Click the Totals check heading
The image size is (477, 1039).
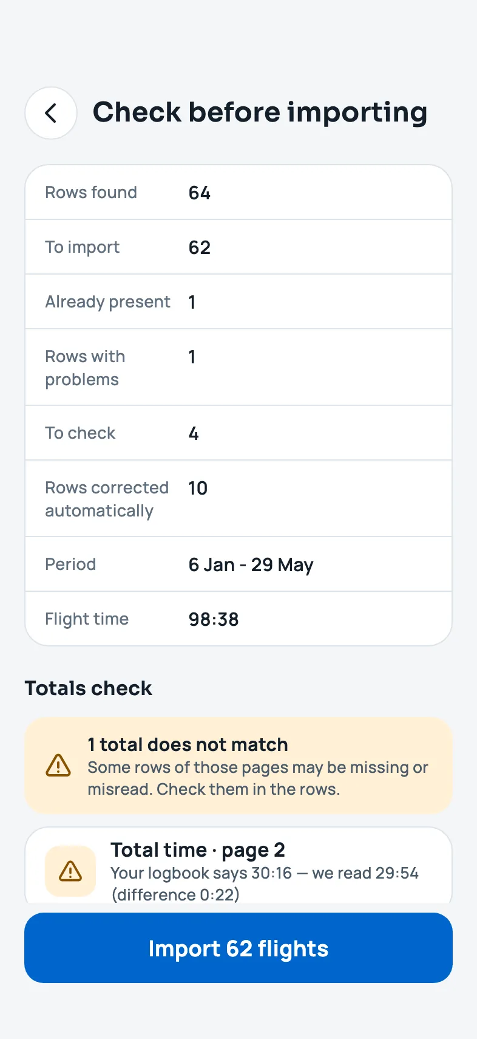tap(88, 688)
